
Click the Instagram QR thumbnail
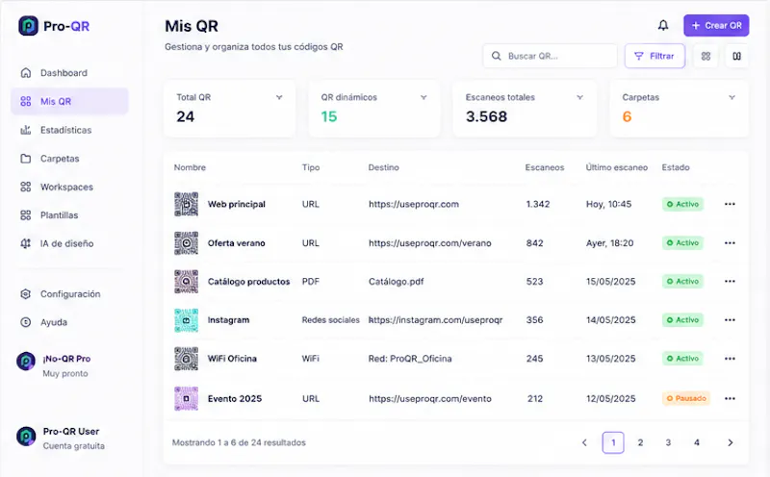(x=186, y=320)
